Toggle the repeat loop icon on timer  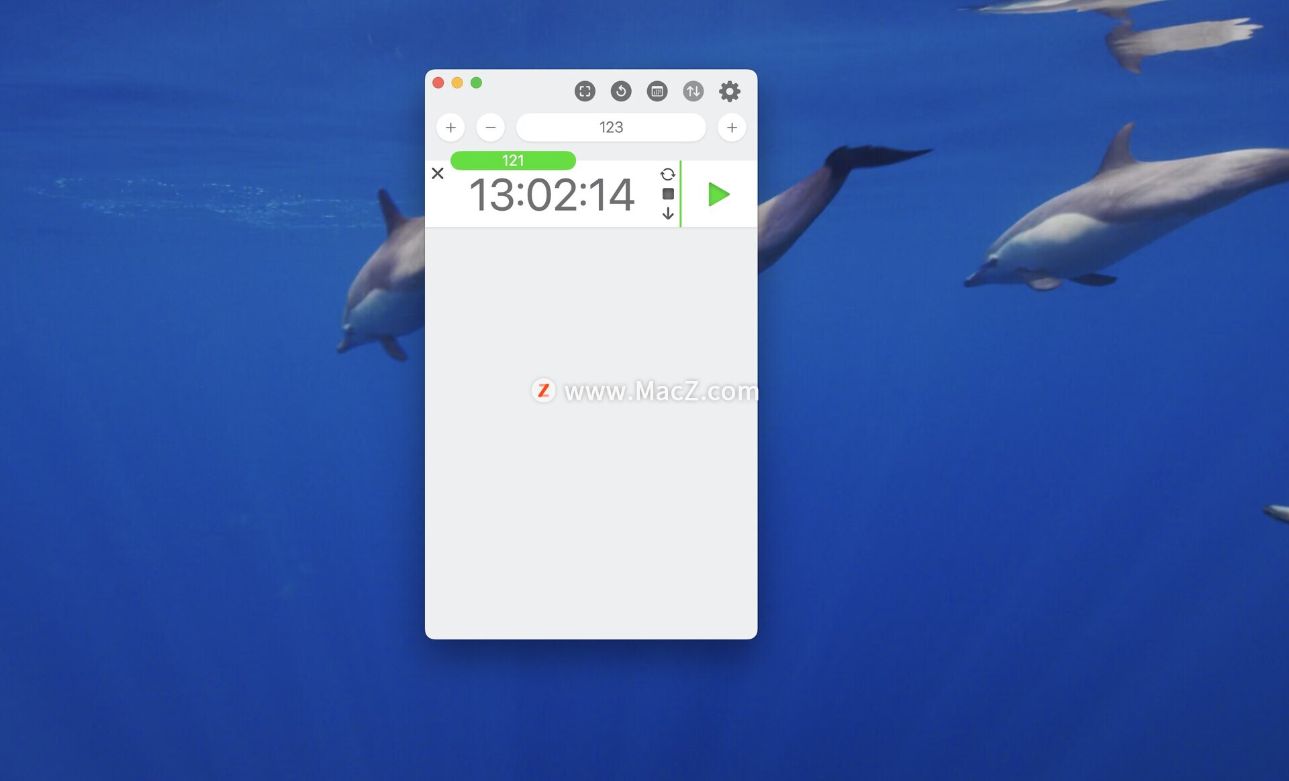point(667,174)
